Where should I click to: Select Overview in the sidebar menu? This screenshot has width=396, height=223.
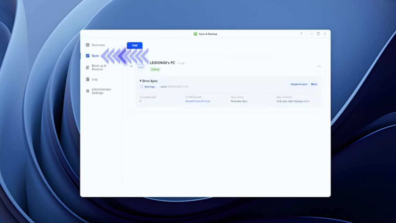[x=98, y=45]
